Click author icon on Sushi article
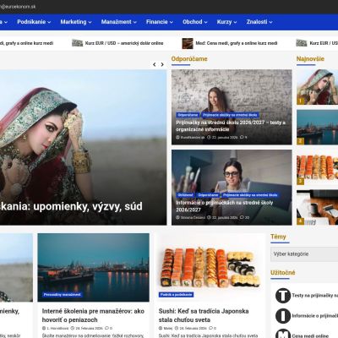This screenshot has width=338, height=338. pyautogui.click(x=161, y=328)
